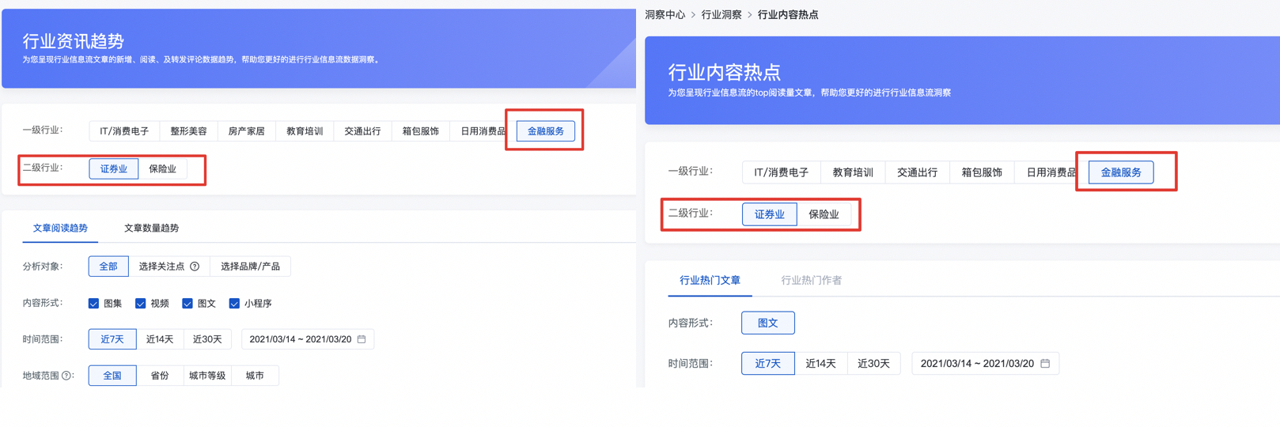The width and height of the screenshot is (1280, 427).
Task: Select 省份 in the region scope options
Action: tap(160, 376)
